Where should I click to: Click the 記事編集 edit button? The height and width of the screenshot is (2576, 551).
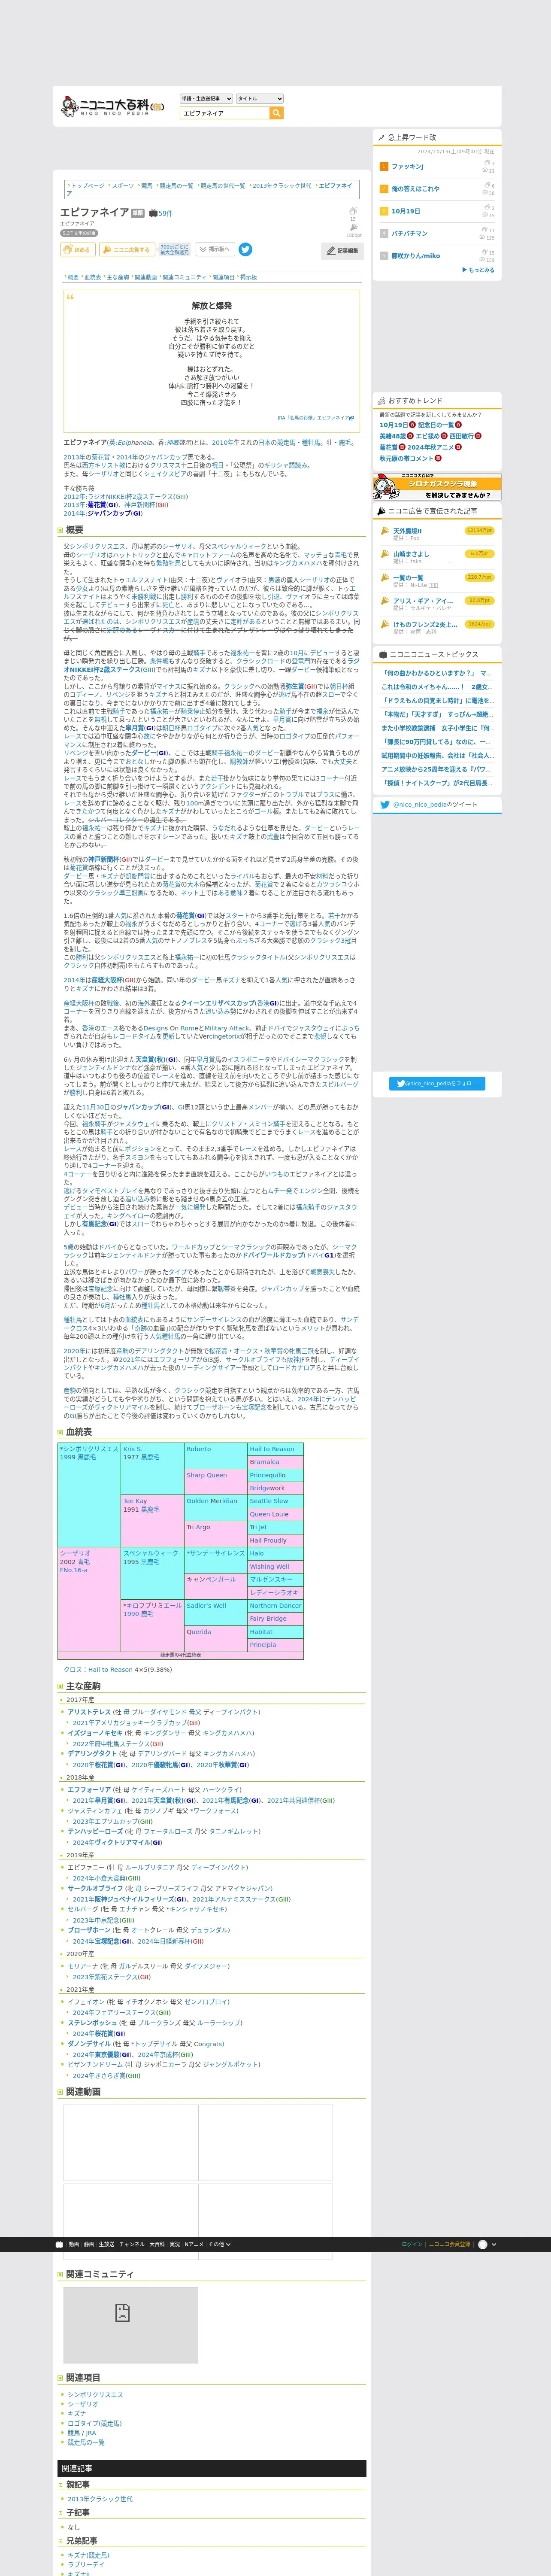[343, 251]
